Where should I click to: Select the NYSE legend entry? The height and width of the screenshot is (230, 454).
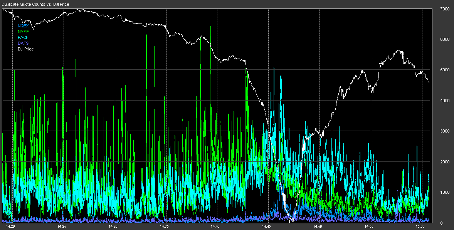pyautogui.click(x=23, y=32)
